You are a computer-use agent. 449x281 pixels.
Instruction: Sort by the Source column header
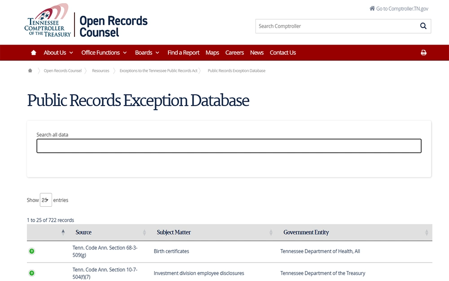[84, 232]
